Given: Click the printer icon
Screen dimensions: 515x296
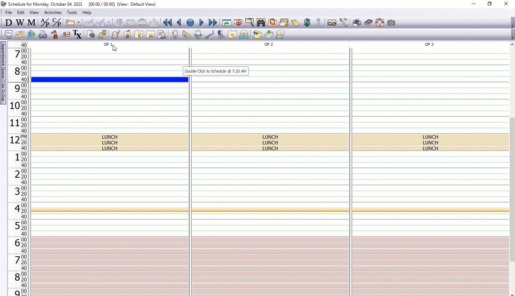Looking at the screenshot, I should point(357,23).
